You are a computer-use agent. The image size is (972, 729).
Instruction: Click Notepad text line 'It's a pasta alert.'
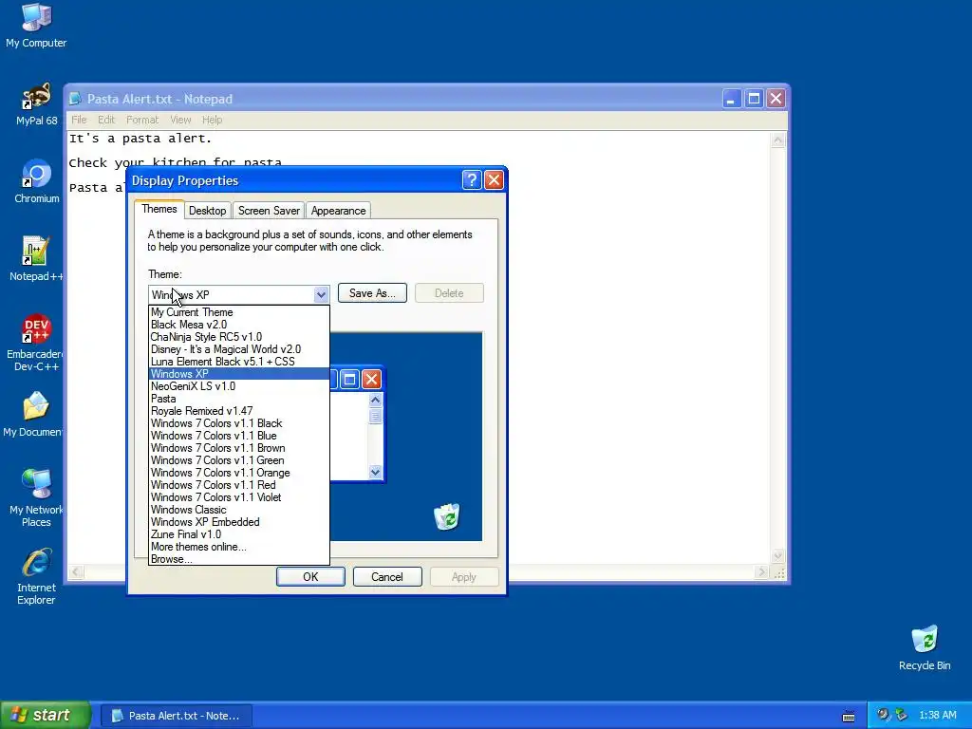click(x=140, y=139)
